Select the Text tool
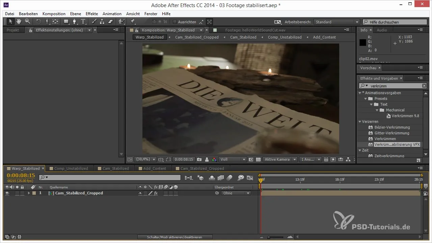Image resolution: width=432 pixels, height=243 pixels. click(83, 22)
